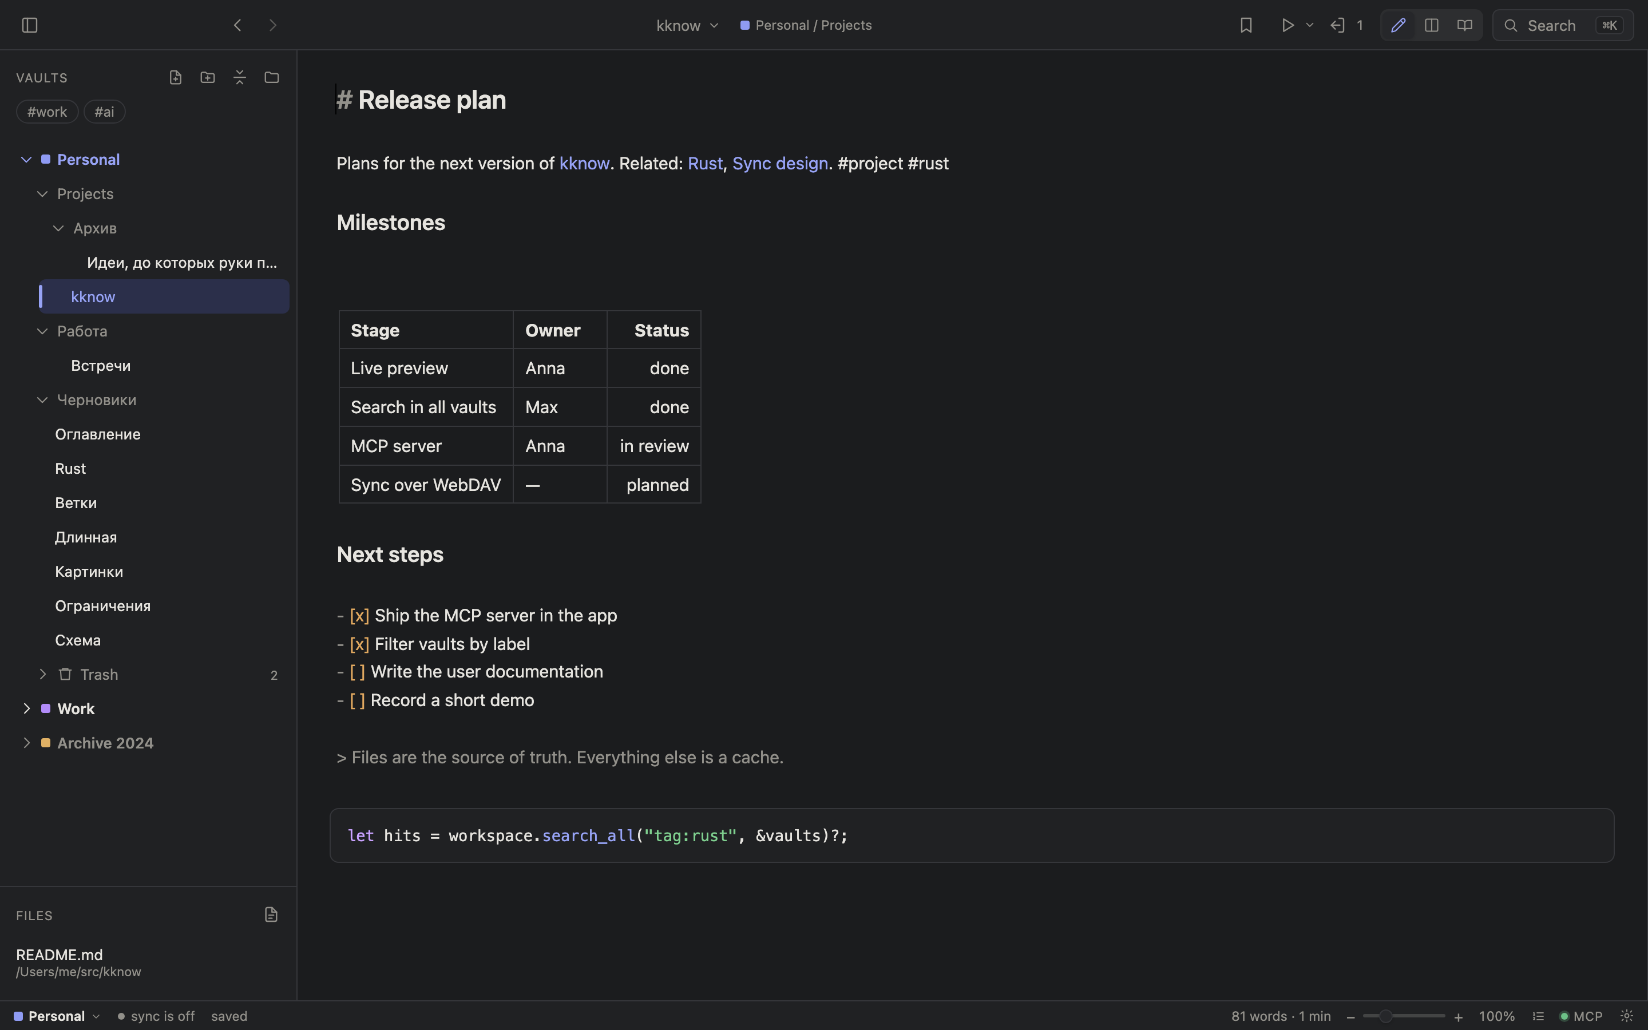Create a new note in vaults

[175, 77]
